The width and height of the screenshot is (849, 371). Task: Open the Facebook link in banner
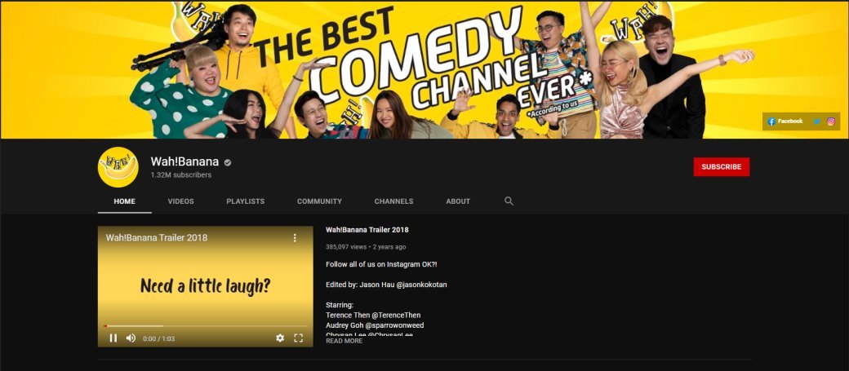[x=785, y=121]
